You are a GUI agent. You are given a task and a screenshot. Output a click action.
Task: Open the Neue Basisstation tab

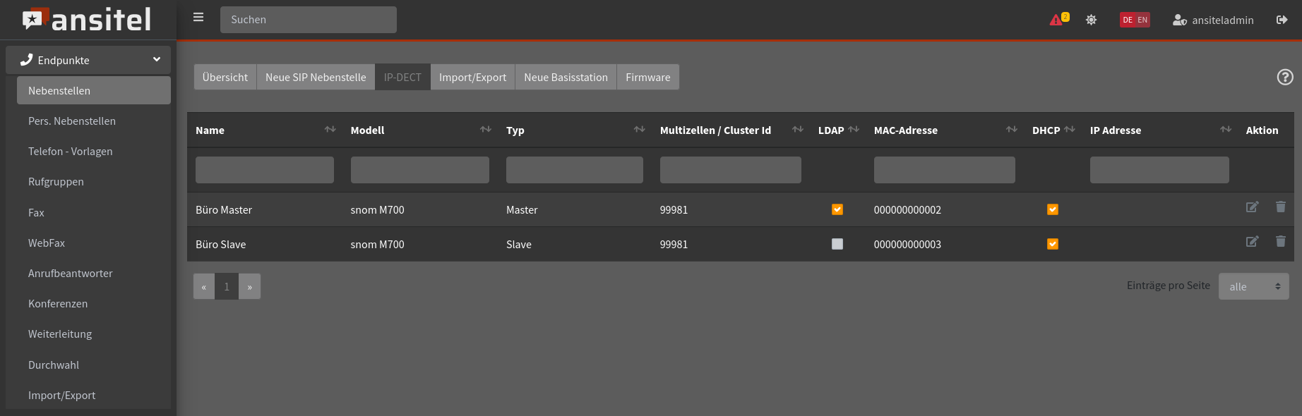tap(566, 77)
